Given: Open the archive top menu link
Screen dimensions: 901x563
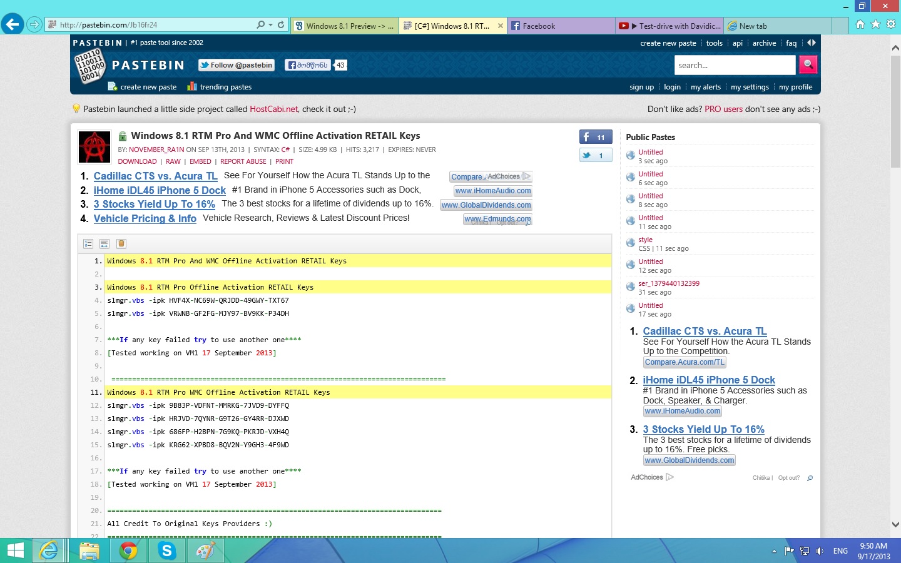Looking at the screenshot, I should (x=764, y=43).
